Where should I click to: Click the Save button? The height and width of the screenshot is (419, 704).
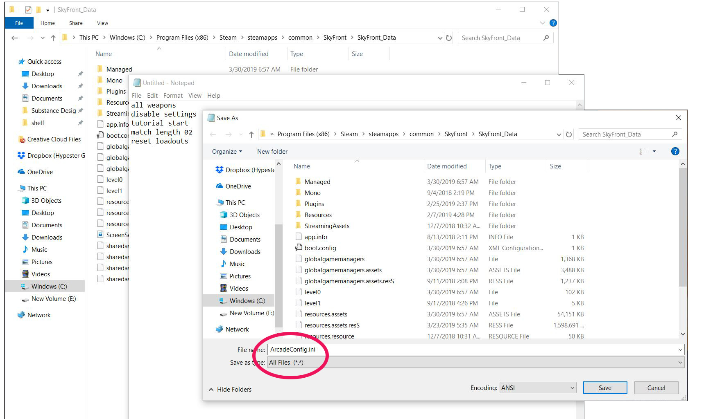click(605, 388)
